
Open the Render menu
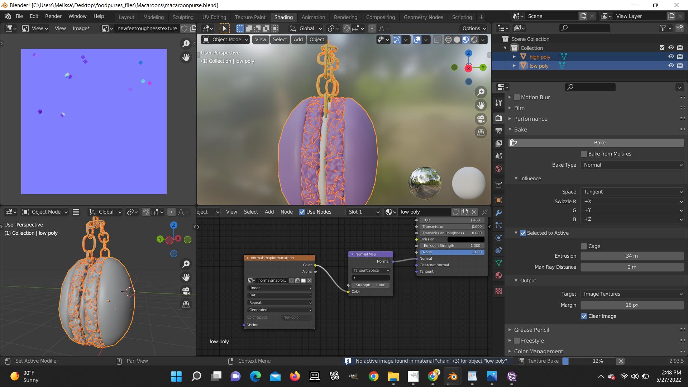click(53, 16)
